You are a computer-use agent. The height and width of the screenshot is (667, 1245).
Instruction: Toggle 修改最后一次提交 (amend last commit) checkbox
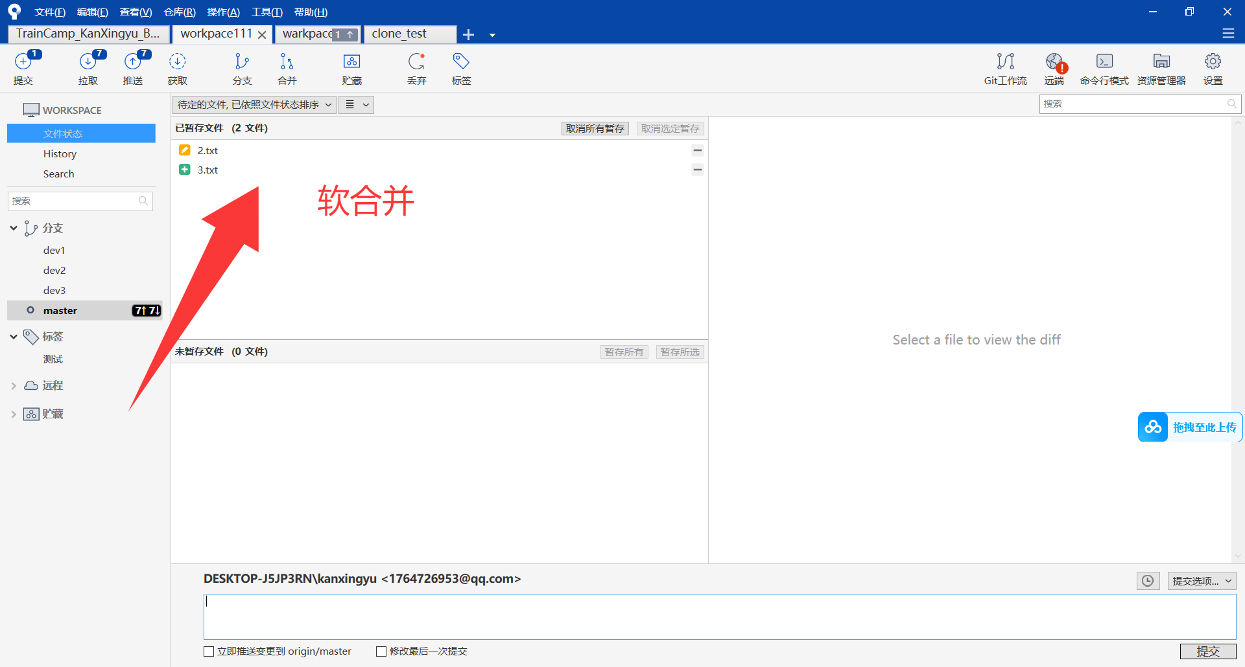pyautogui.click(x=381, y=651)
